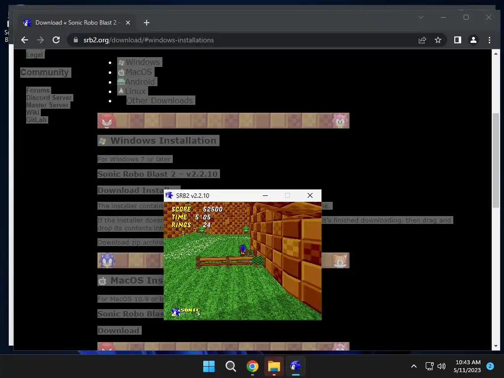This screenshot has height=378, width=504.
Task: Switch to SRB2 via the taskbar Sonic icon
Action: pyautogui.click(x=296, y=366)
